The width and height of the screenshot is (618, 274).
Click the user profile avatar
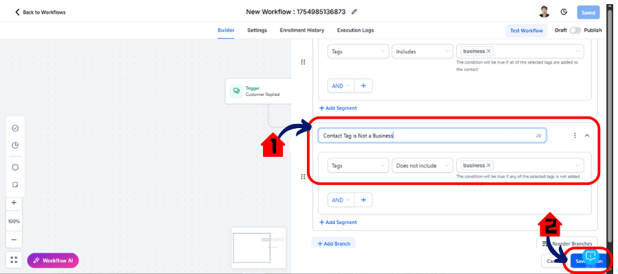tap(544, 12)
